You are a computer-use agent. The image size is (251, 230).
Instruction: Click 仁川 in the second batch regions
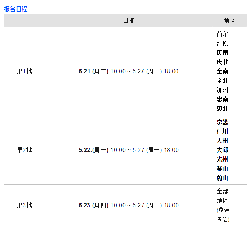222,131
